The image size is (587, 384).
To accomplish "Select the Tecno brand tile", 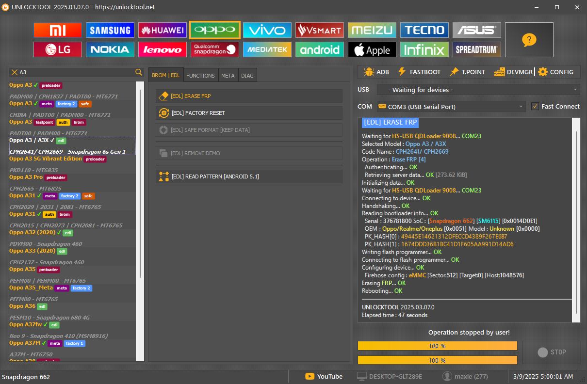I will (x=424, y=30).
